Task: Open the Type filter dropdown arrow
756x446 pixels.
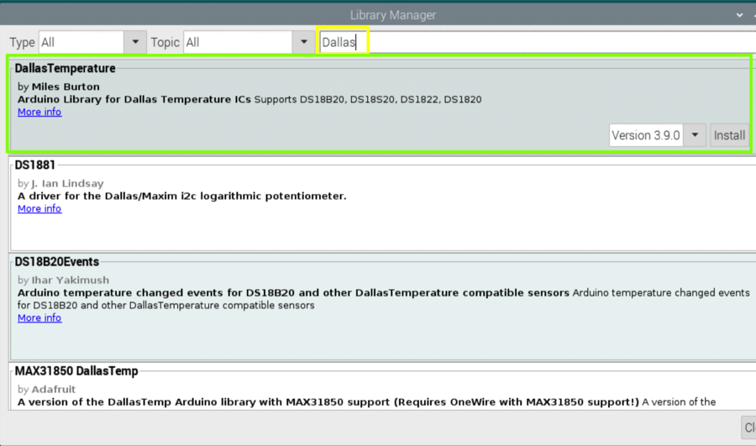Action: [x=135, y=42]
